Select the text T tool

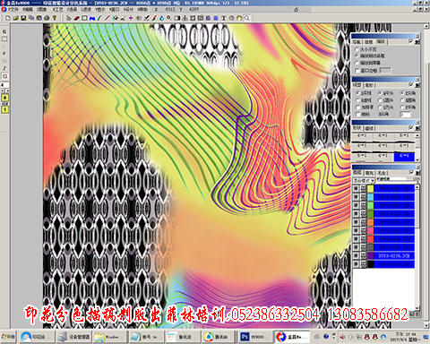coord(223,18)
